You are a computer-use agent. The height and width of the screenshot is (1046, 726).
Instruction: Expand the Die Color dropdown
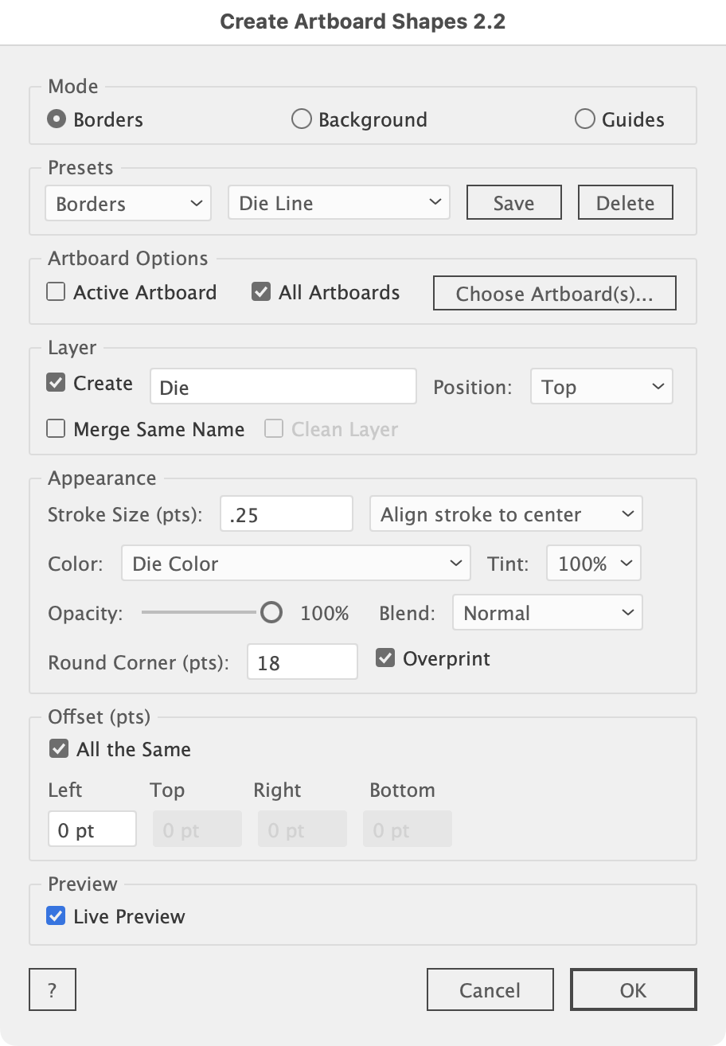point(295,564)
